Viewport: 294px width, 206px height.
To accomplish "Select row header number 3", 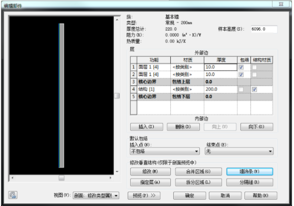I will 134,82.
